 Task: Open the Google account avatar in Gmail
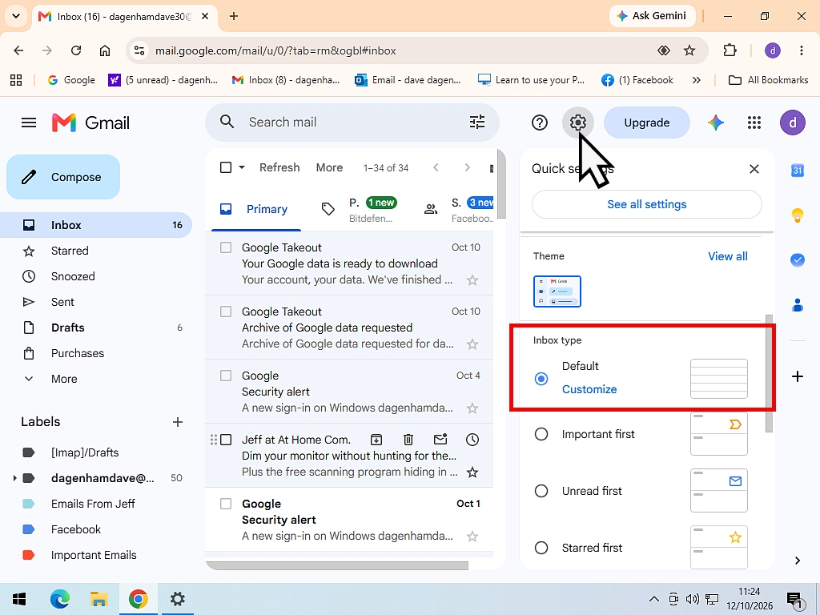[792, 123]
